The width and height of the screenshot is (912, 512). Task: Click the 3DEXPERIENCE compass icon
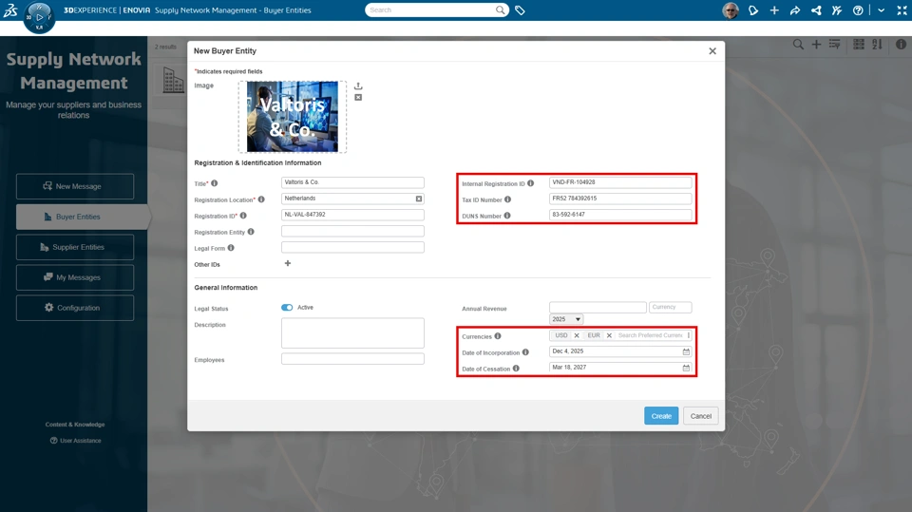click(x=39, y=17)
